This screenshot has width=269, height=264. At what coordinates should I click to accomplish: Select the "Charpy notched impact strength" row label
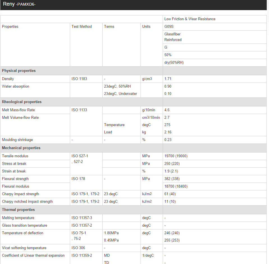point(27,201)
